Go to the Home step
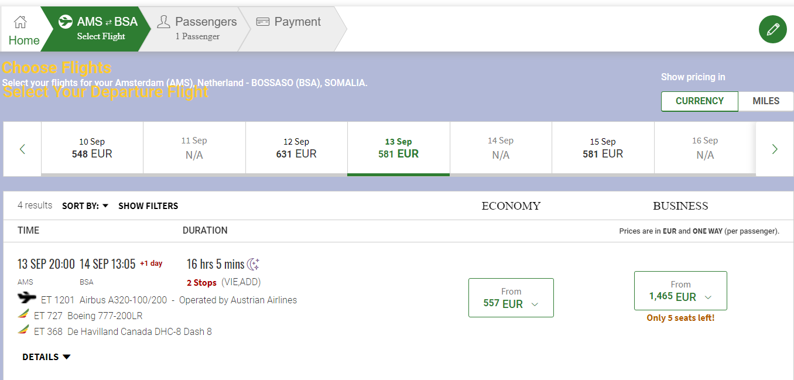This screenshot has height=380, width=794. (x=24, y=29)
